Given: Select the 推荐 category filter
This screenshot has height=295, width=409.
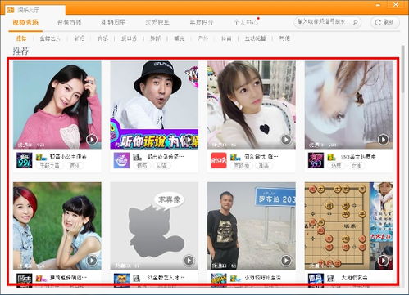Looking at the screenshot, I should click(x=21, y=38).
